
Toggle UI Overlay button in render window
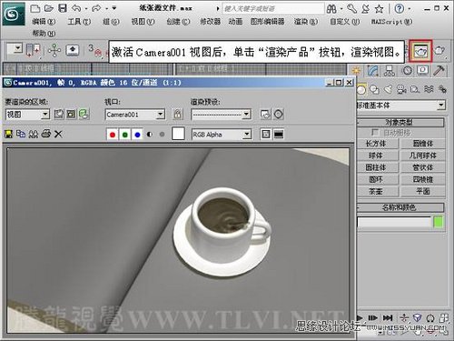point(266,134)
